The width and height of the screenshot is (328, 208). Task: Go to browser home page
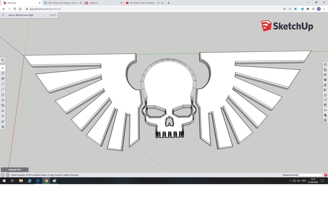20,9
